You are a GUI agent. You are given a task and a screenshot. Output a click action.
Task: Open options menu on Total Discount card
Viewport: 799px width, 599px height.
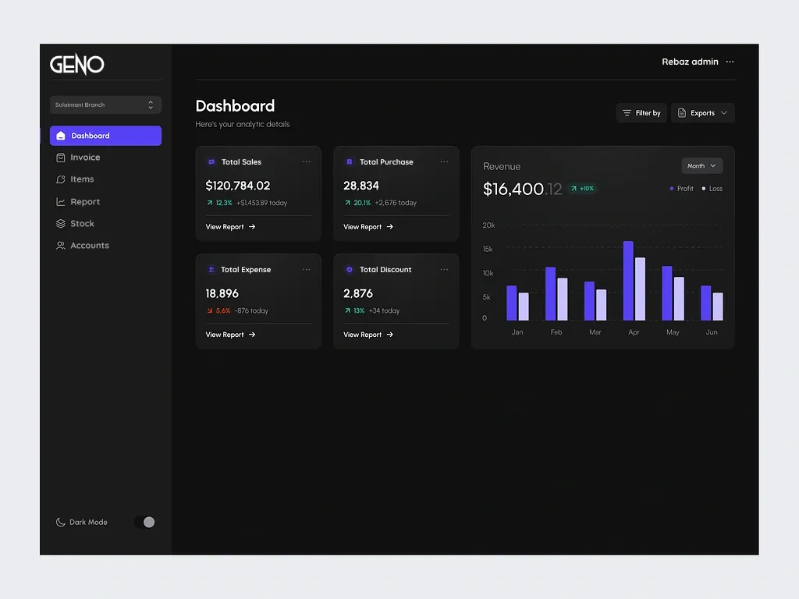coord(444,269)
